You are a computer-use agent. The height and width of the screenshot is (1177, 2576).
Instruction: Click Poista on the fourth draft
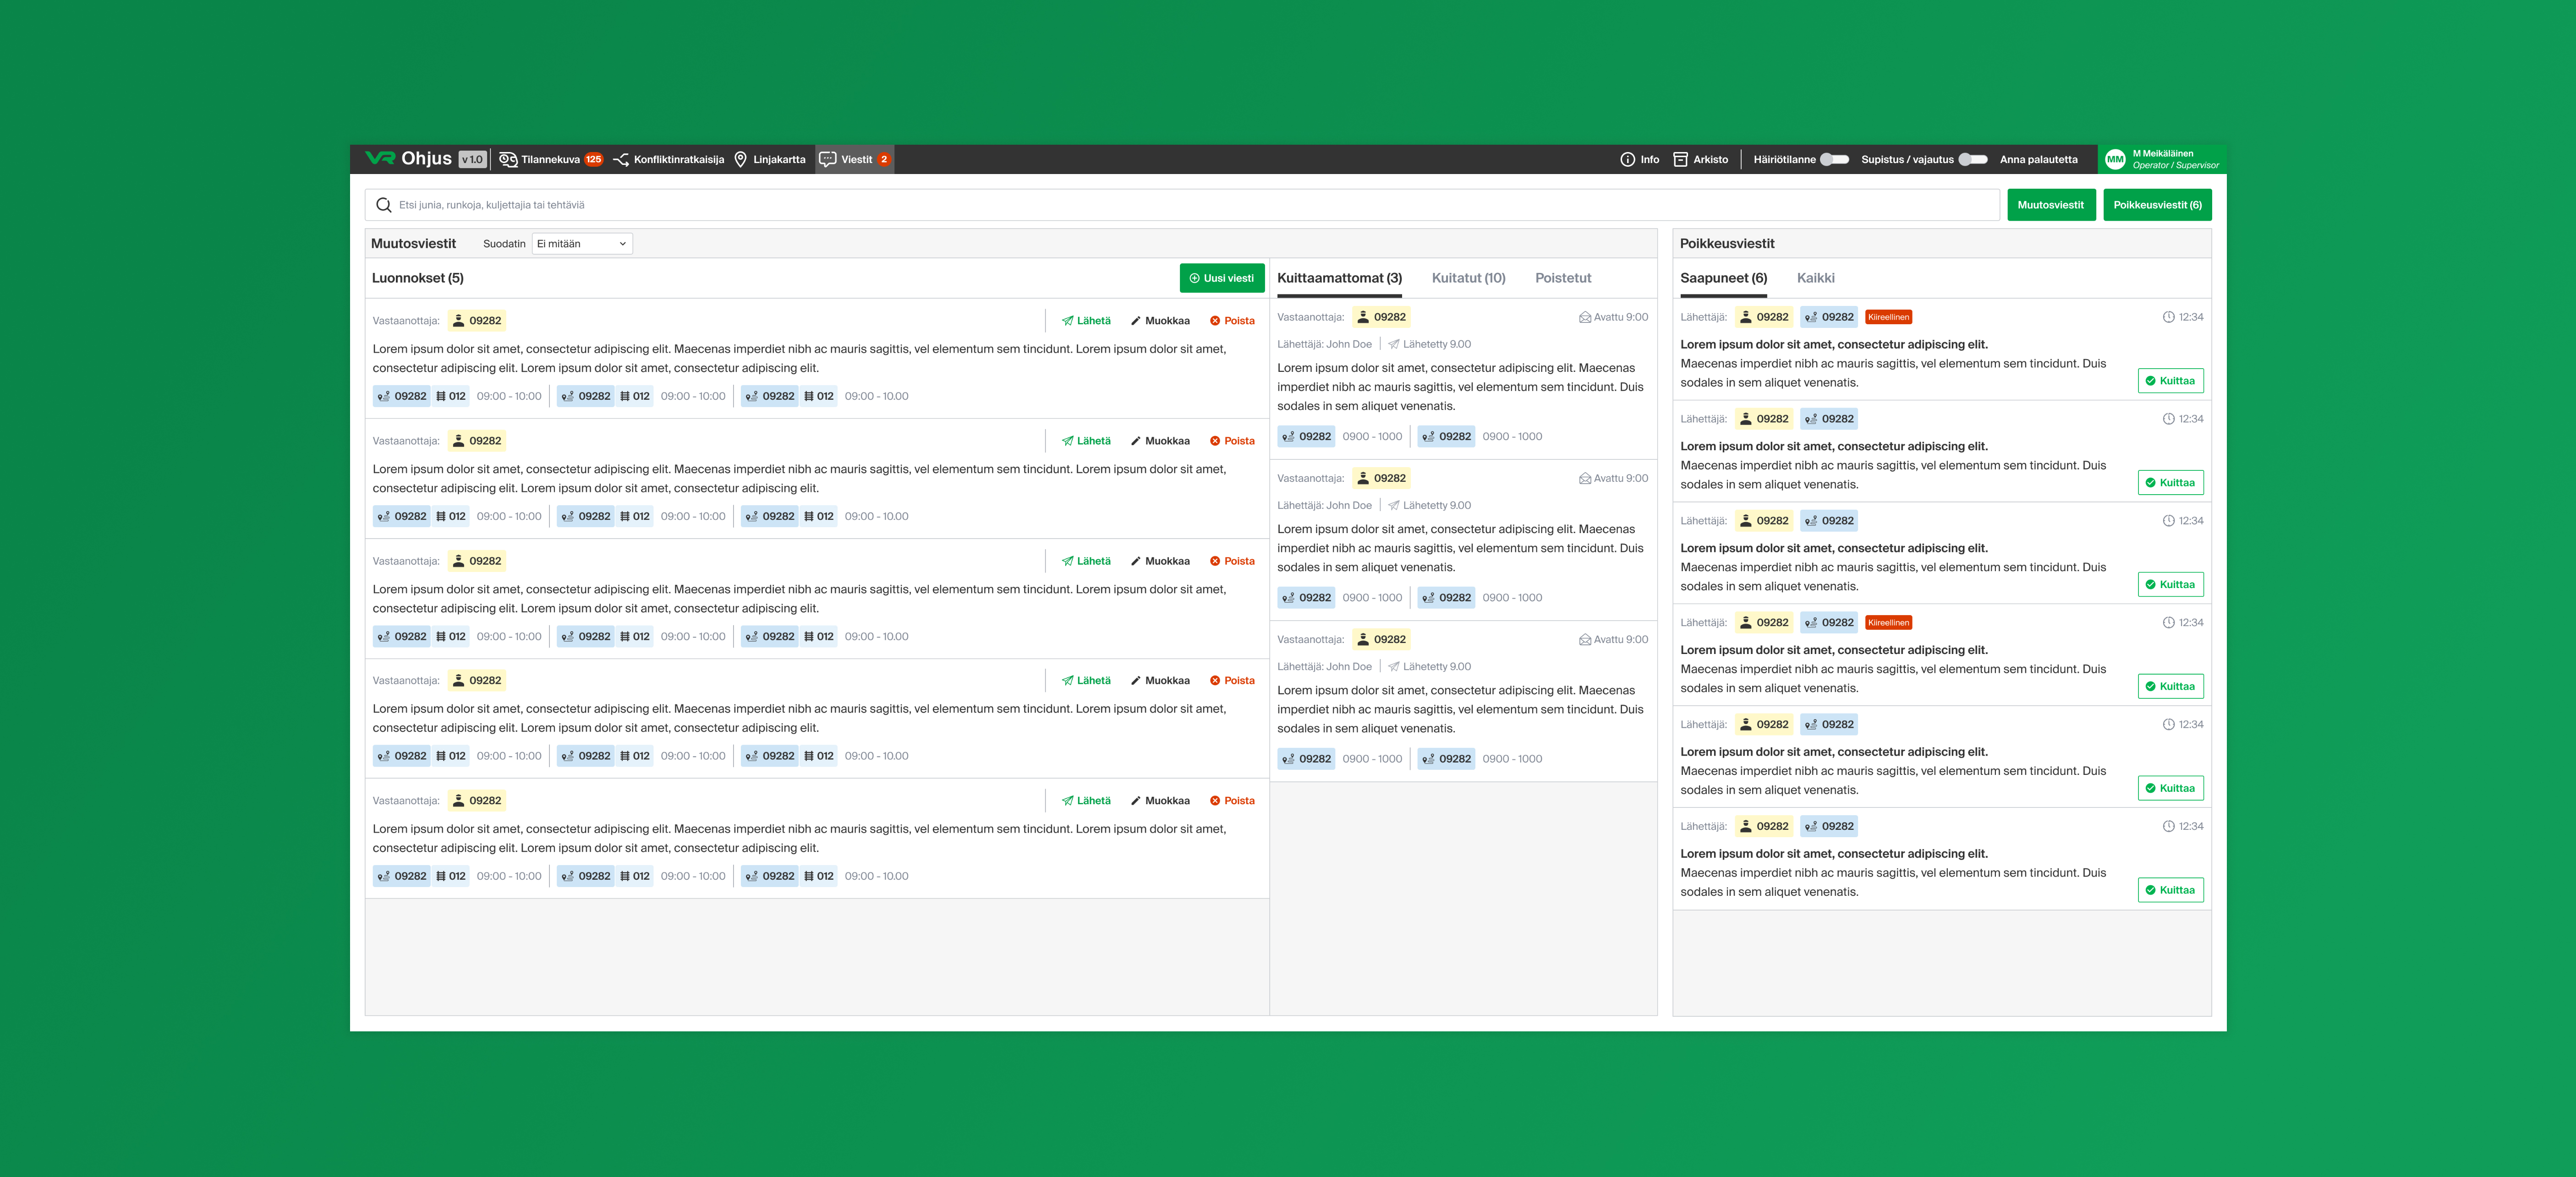1232,681
